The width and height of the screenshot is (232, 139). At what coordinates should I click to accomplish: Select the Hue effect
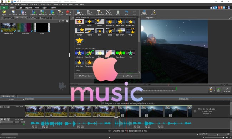point(130,54)
